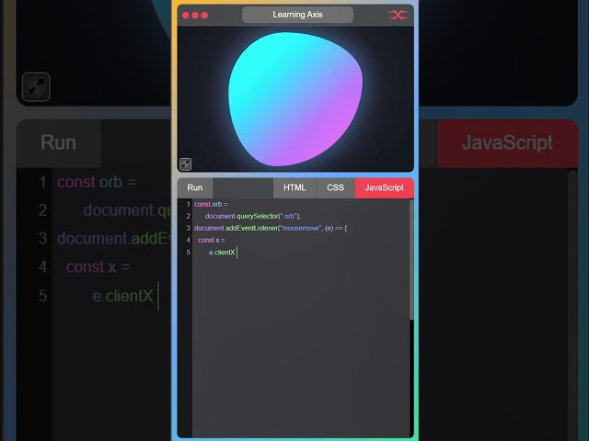Click the first red window dot
589x441 pixels.
click(186, 16)
